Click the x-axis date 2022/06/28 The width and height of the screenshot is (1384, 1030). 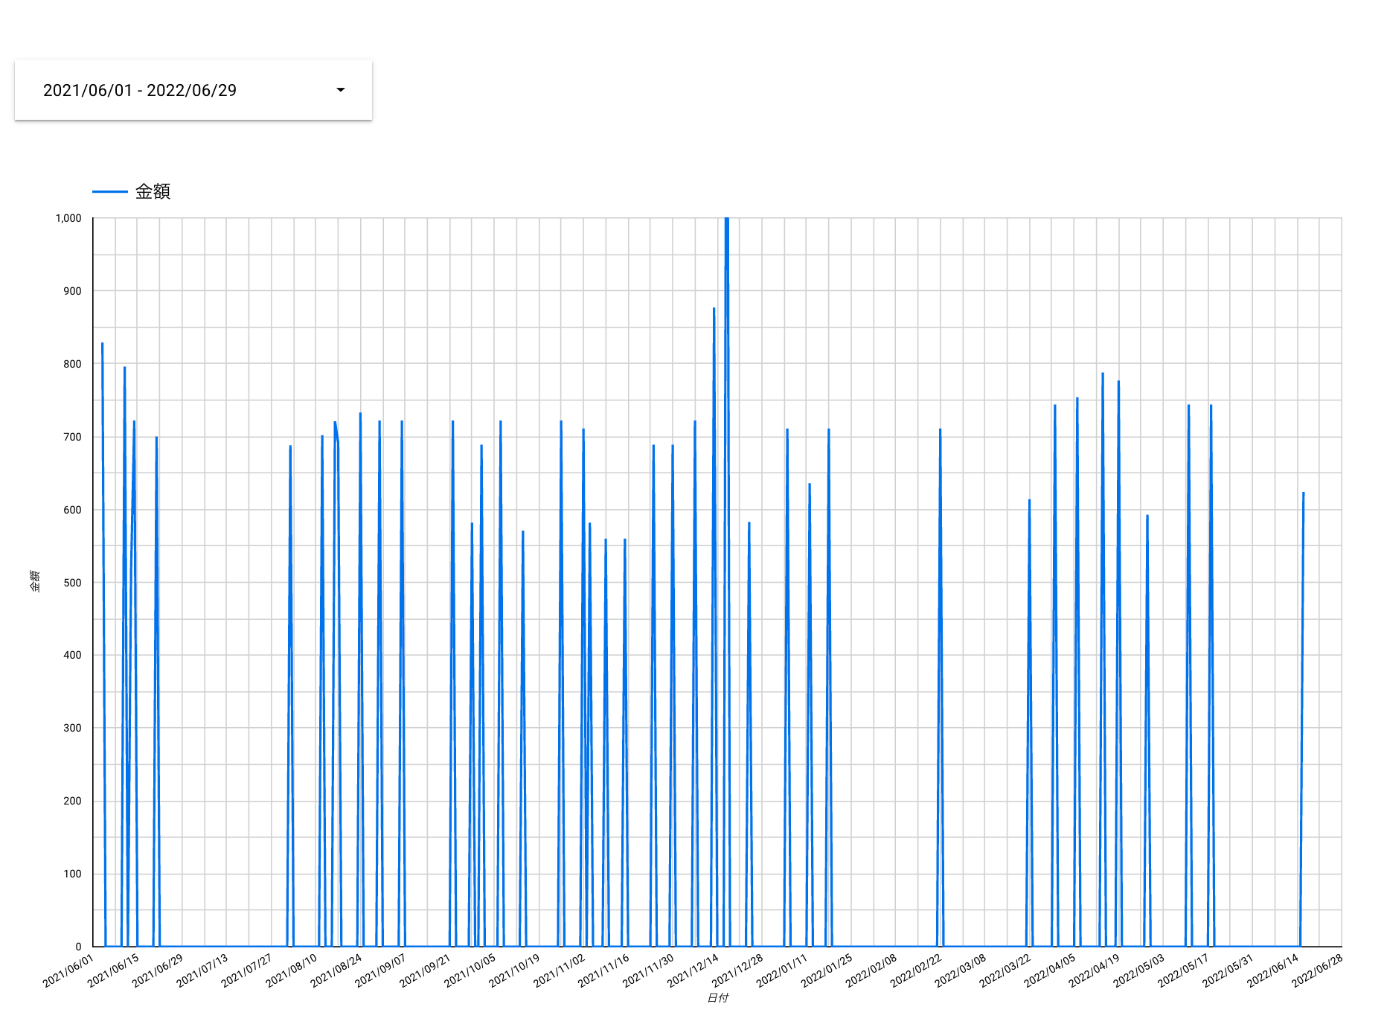point(1319,970)
